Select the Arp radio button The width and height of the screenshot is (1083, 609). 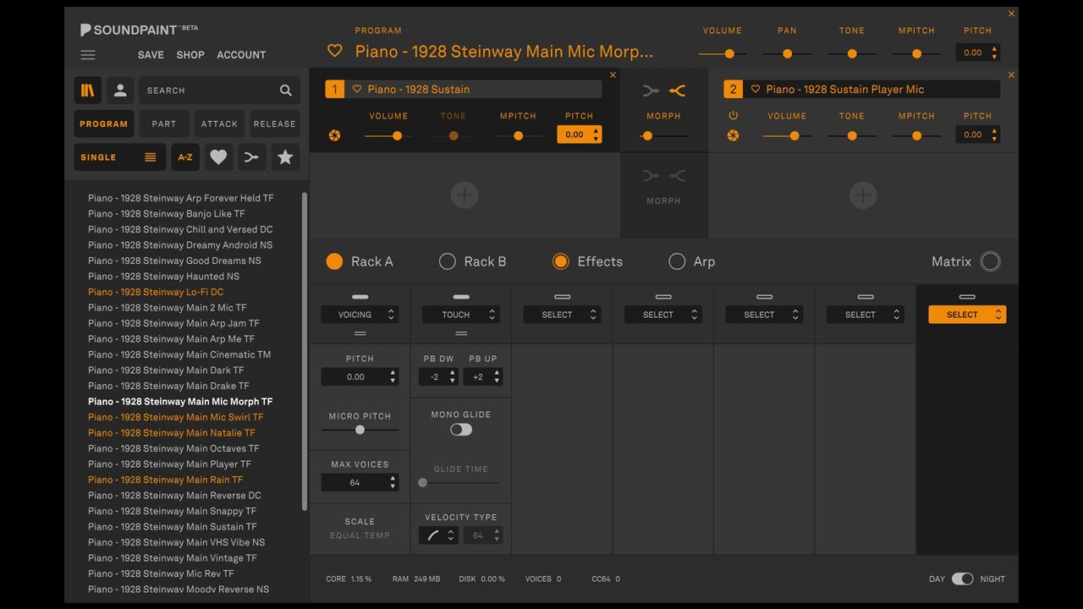point(677,261)
